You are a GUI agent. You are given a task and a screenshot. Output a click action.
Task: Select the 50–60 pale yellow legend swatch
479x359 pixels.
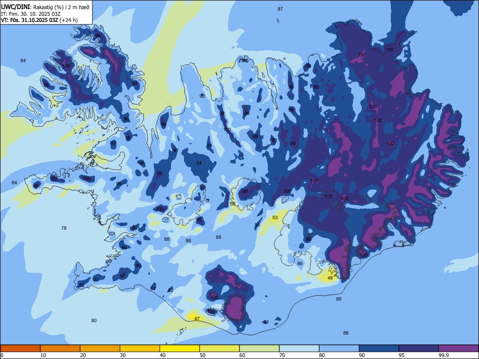[219, 348]
